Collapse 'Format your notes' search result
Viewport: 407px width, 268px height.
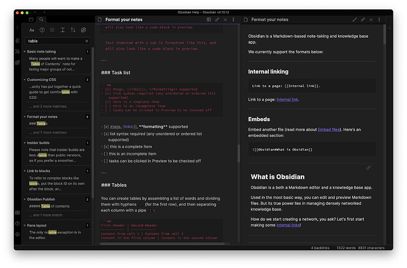pyautogui.click(x=25, y=117)
